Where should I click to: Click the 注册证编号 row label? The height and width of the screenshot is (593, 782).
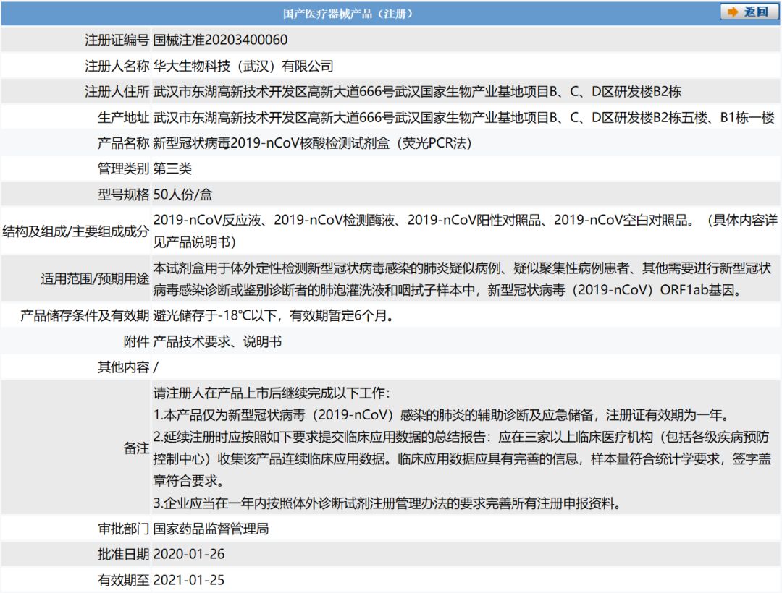point(117,40)
